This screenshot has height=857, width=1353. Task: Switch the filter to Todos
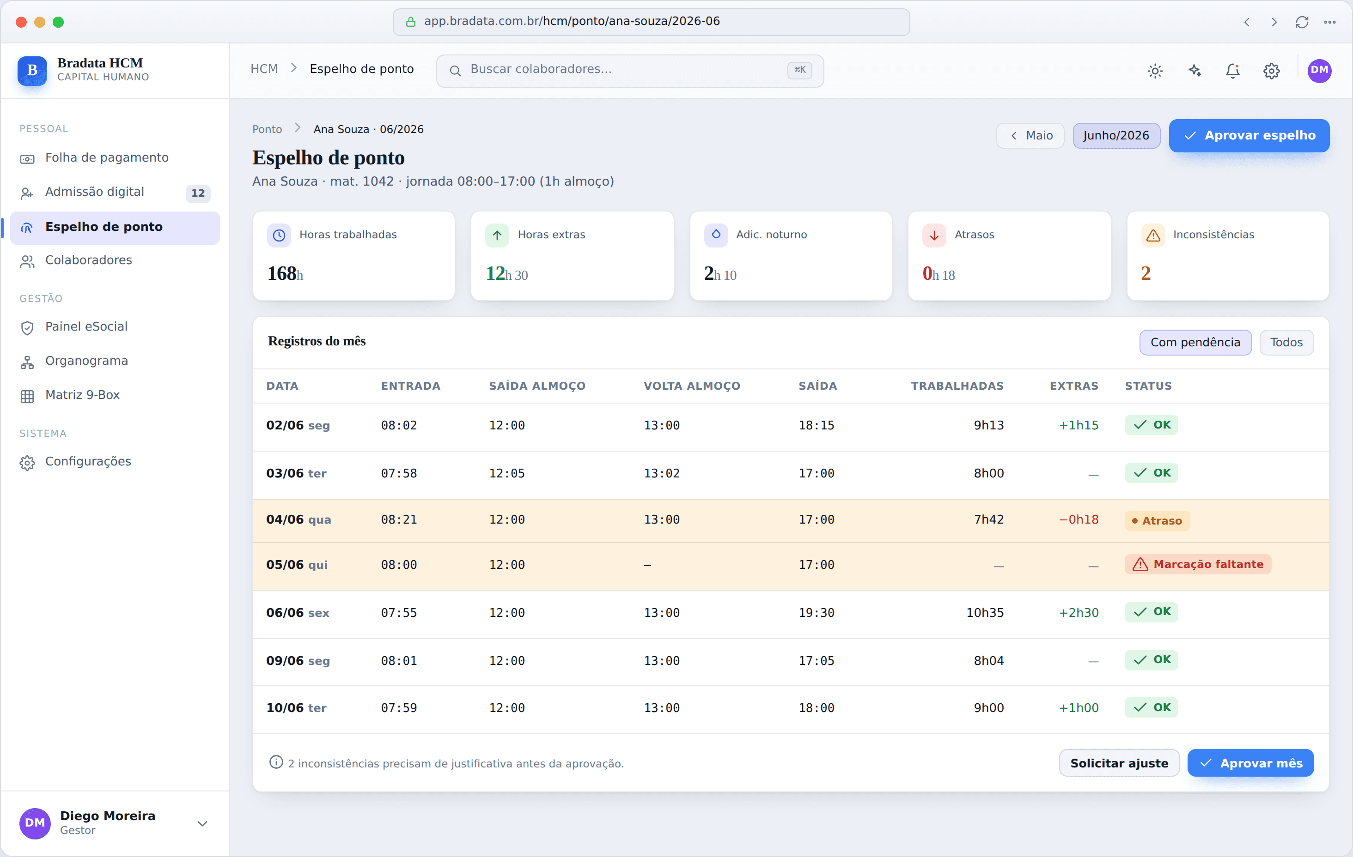(x=1286, y=342)
